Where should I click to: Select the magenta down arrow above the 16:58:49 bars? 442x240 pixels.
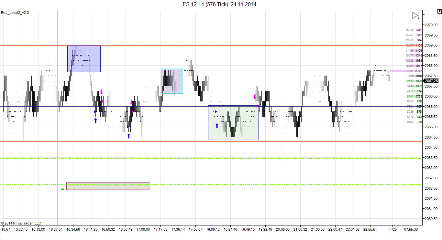click(x=131, y=102)
